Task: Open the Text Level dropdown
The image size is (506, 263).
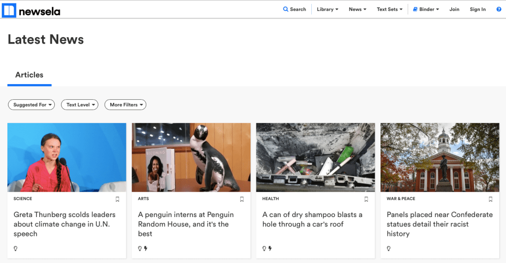Action: (80, 105)
